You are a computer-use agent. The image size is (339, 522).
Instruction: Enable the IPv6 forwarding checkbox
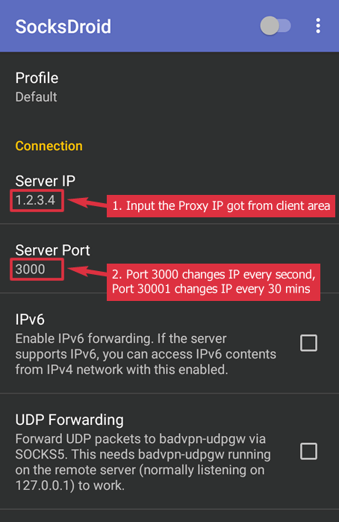pos(308,343)
